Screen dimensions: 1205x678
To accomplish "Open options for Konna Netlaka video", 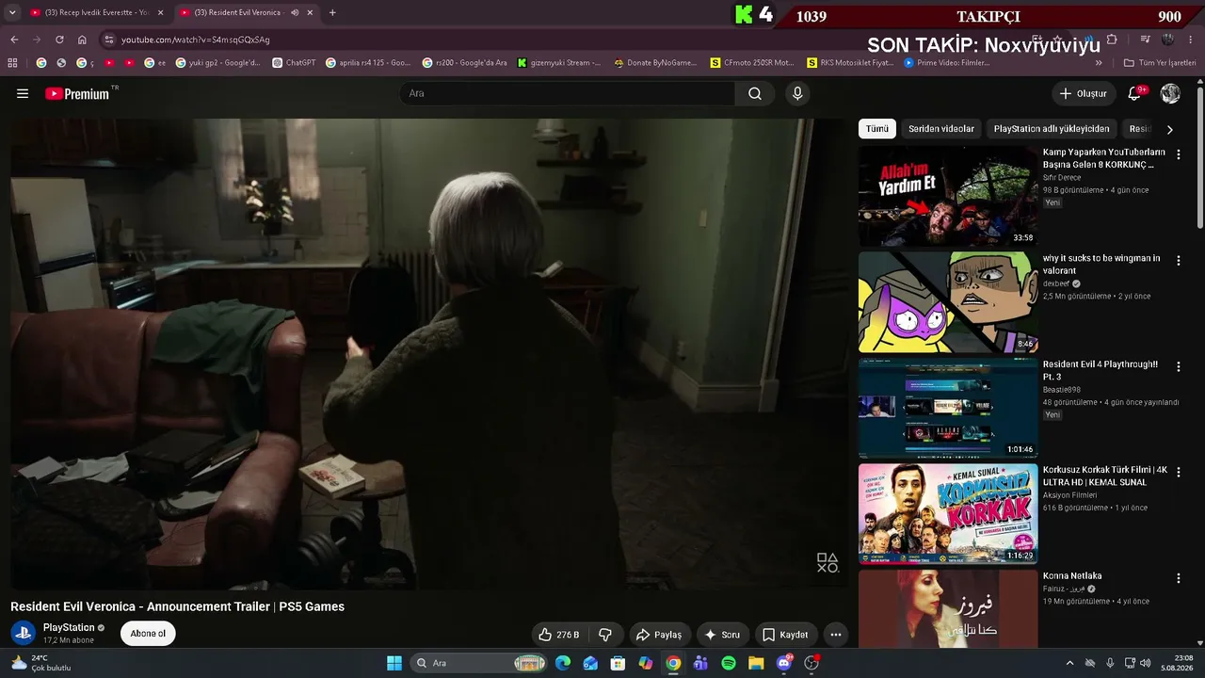I will pos(1178,578).
